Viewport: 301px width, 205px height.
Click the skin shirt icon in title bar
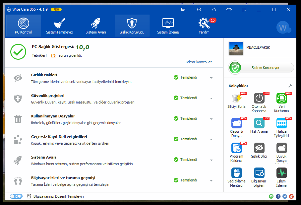pos(229,9)
